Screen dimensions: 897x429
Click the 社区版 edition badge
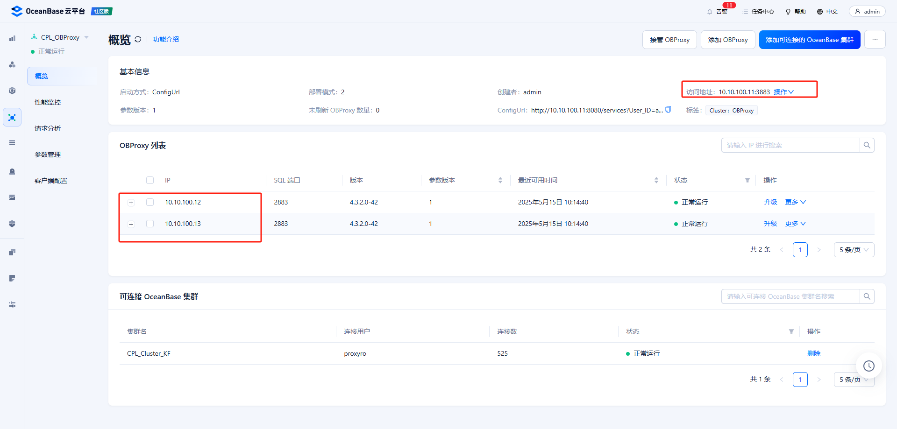point(101,11)
